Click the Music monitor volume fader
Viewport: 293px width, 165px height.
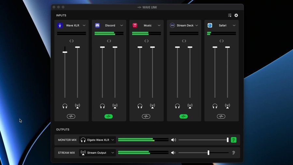click(x=140, y=47)
